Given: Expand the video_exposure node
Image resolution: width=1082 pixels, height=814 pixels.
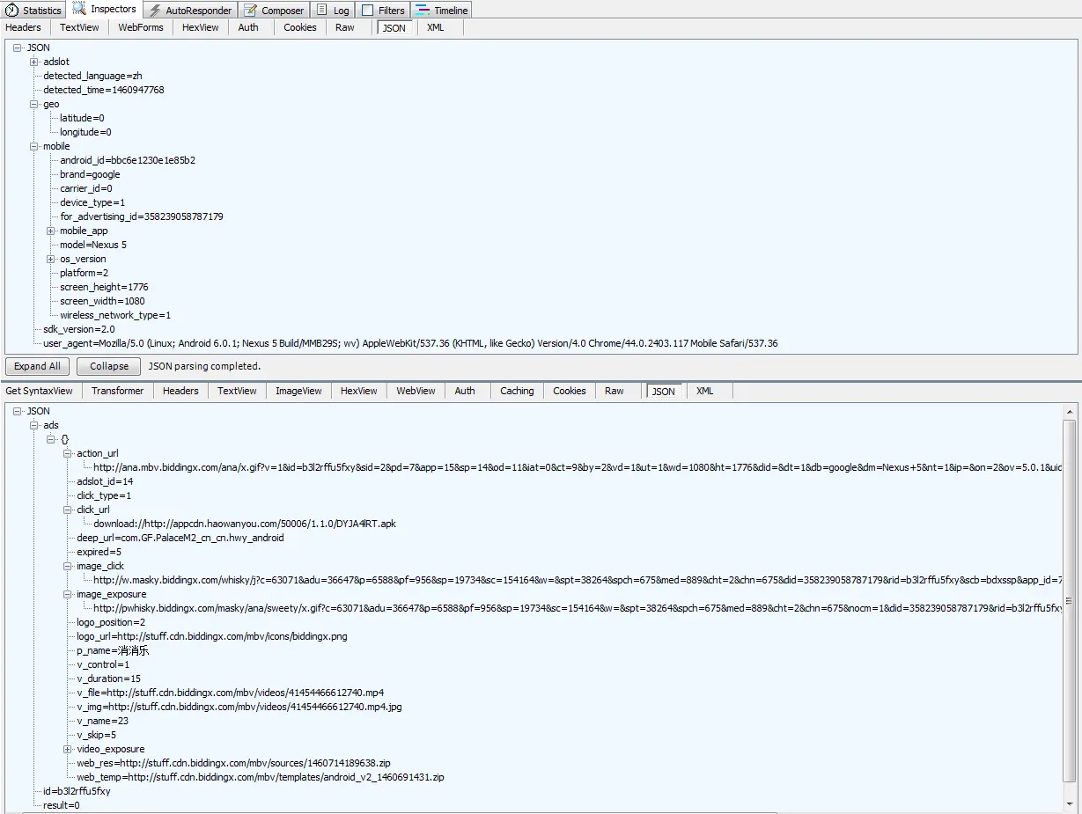Looking at the screenshot, I should (68, 749).
